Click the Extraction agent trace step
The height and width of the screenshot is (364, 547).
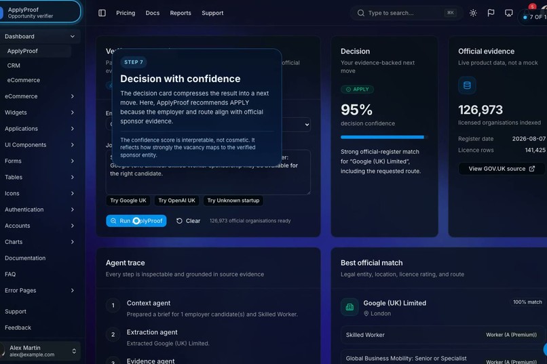point(208,338)
